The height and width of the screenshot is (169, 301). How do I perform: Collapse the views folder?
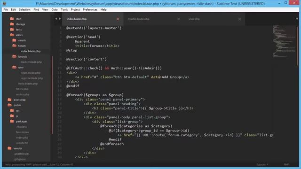pos(12,35)
